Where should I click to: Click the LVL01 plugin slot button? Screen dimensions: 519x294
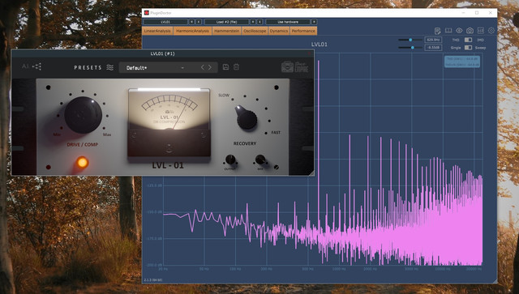click(165, 22)
